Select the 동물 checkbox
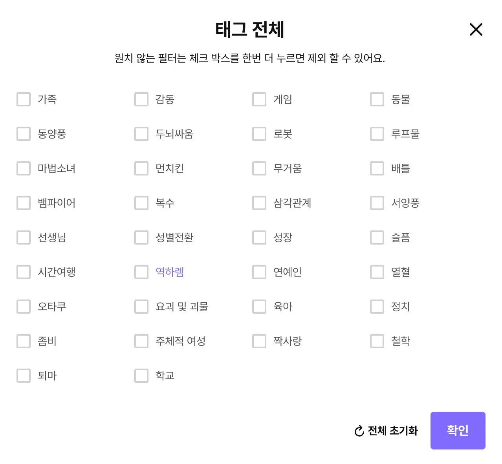The height and width of the screenshot is (464, 502). click(x=377, y=99)
